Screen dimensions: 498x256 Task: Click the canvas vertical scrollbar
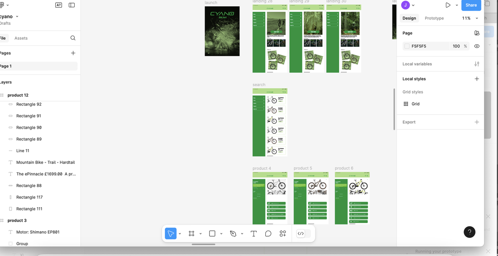(394, 109)
